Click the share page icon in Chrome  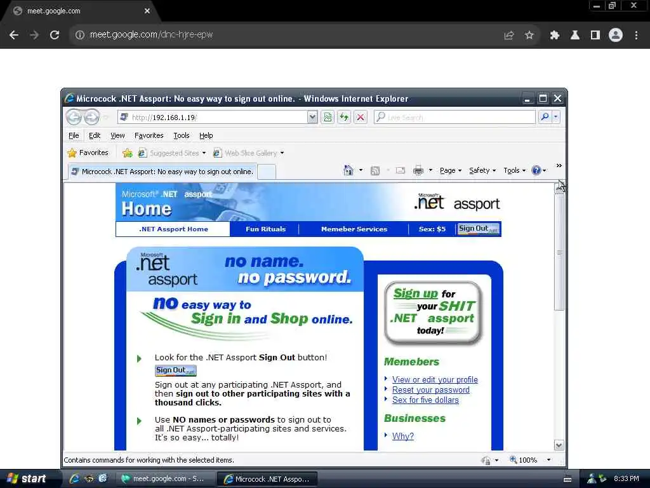click(x=509, y=36)
